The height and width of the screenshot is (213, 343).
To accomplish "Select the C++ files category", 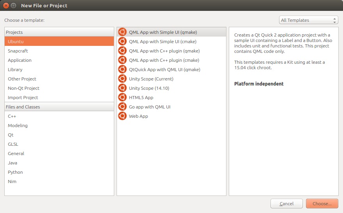I will coord(59,116).
